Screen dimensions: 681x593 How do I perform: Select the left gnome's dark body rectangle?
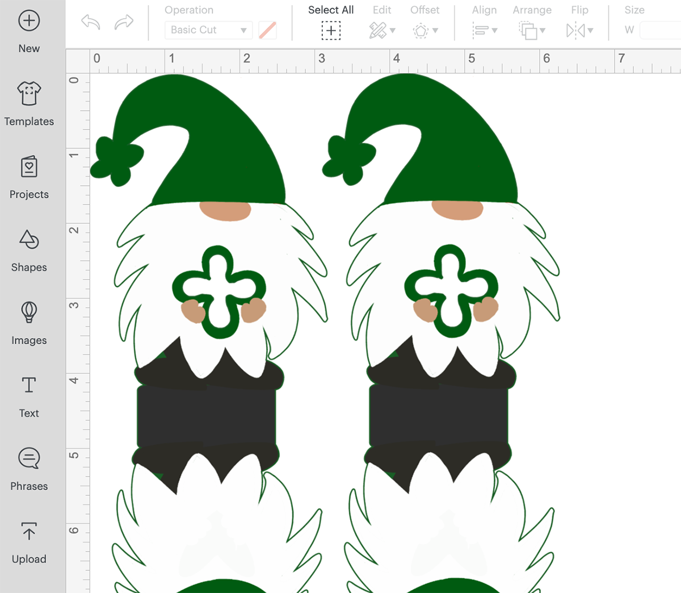(207, 417)
